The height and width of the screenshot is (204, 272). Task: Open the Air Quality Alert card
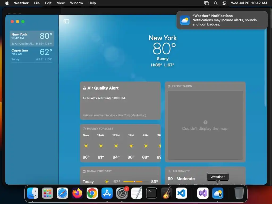[120, 101]
